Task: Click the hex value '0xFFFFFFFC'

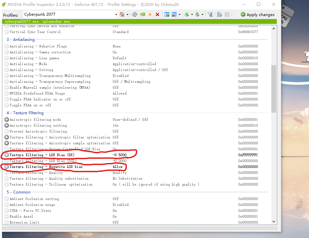Action: [248, 155]
